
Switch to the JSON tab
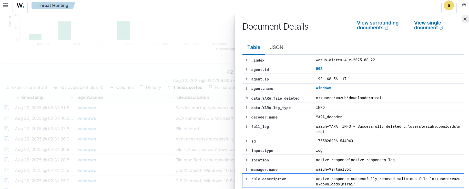[x=277, y=47]
